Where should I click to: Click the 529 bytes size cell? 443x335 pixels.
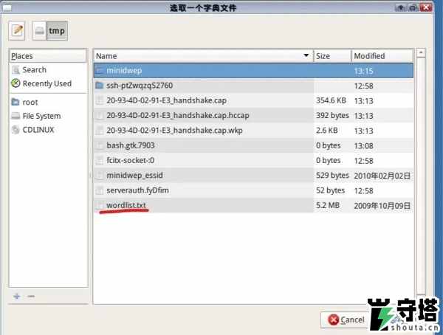(x=332, y=176)
